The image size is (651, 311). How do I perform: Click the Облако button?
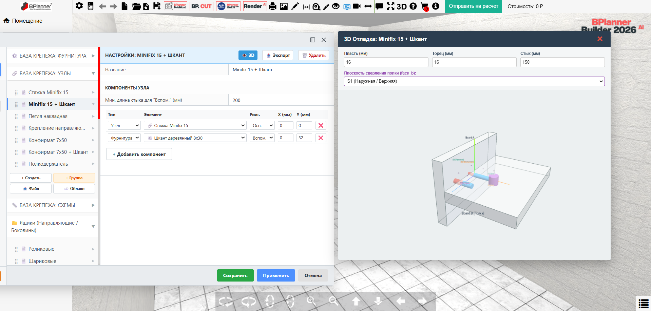point(74,189)
